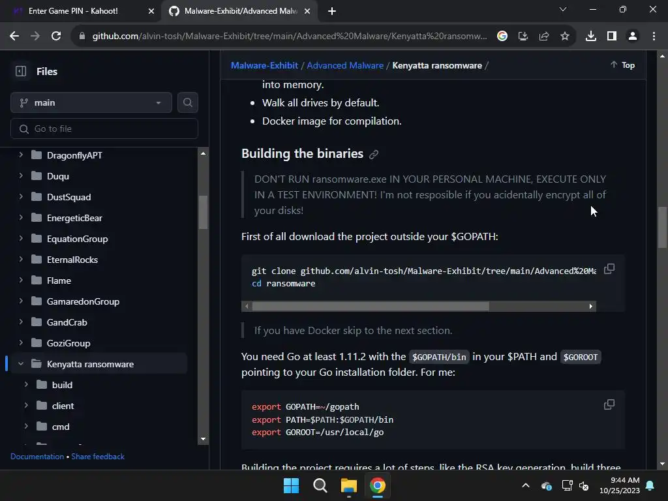Close the Malware-Exhibit GitHub tab

pos(307,11)
